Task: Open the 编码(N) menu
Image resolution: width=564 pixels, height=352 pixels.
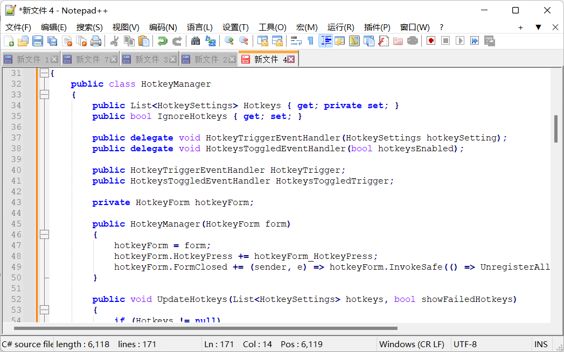Action: tap(163, 27)
